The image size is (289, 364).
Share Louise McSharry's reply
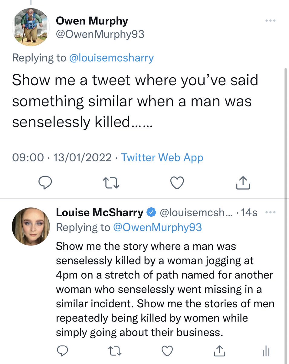pos(218,351)
